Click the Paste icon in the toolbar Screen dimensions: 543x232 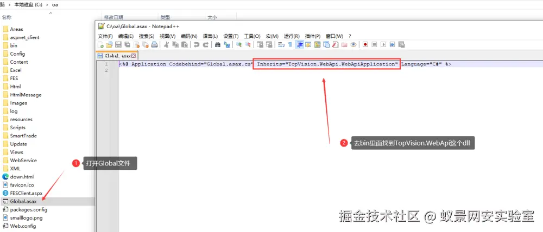point(185,44)
